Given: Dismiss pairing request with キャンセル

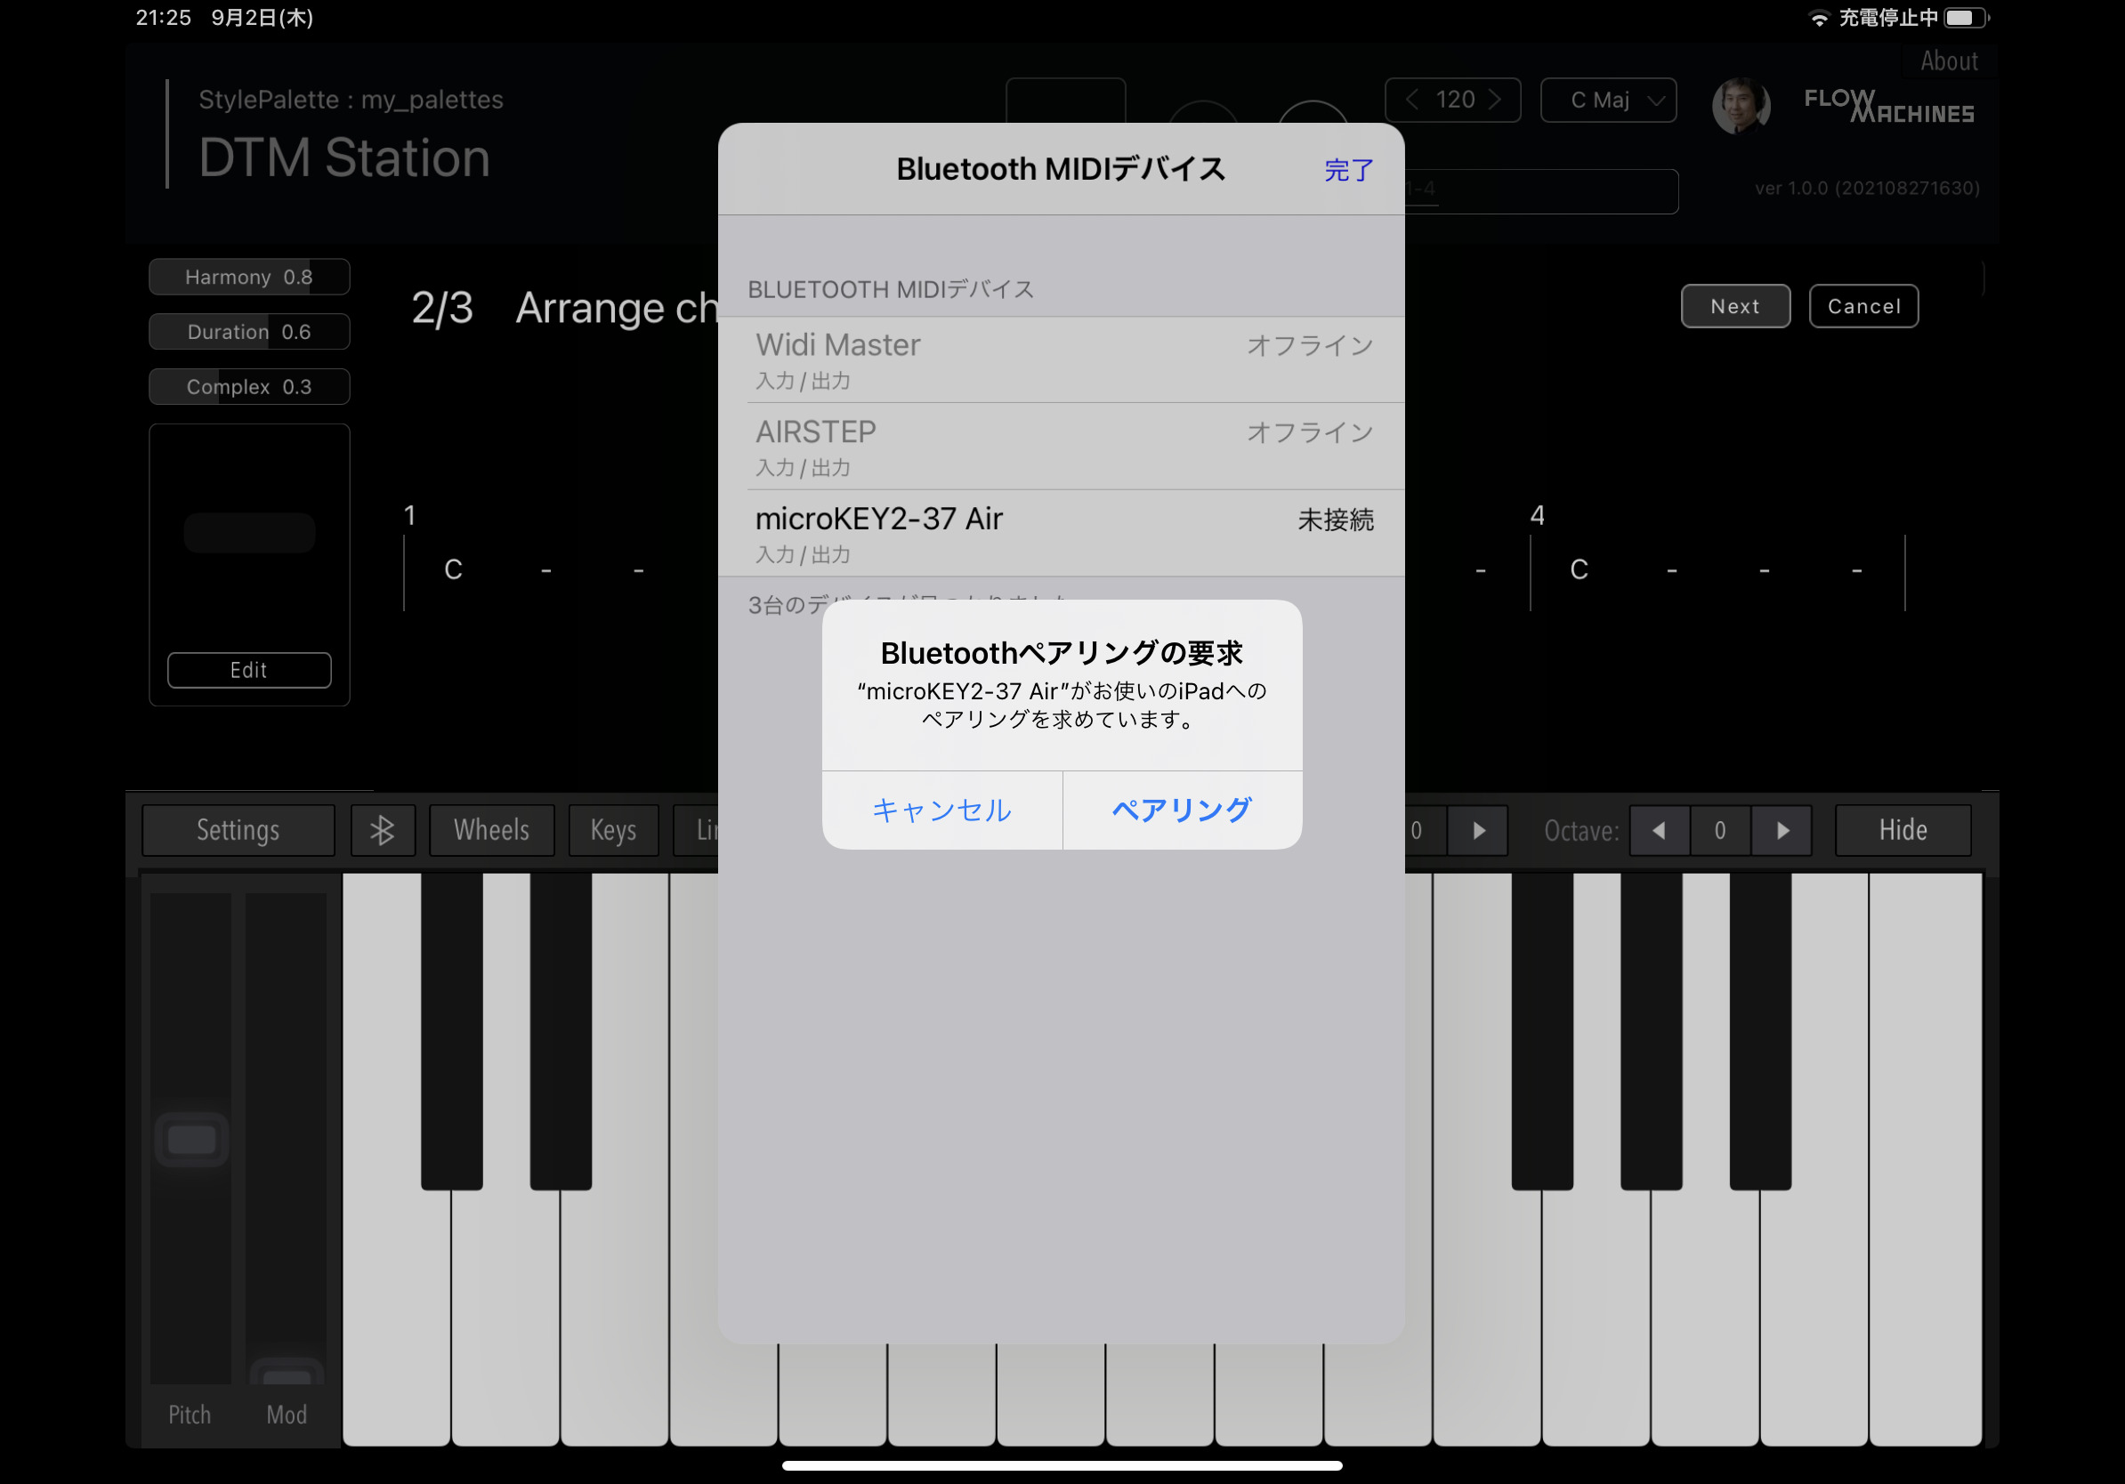Looking at the screenshot, I should [x=941, y=810].
